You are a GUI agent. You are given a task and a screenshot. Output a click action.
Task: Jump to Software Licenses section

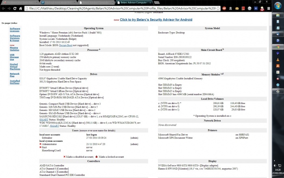pyautogui.click(x=15, y=30)
